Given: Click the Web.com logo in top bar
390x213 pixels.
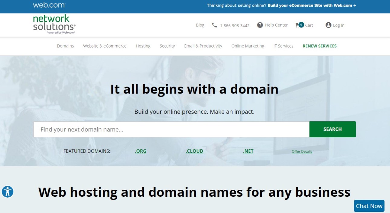Looking at the screenshot, I should click(49, 5).
